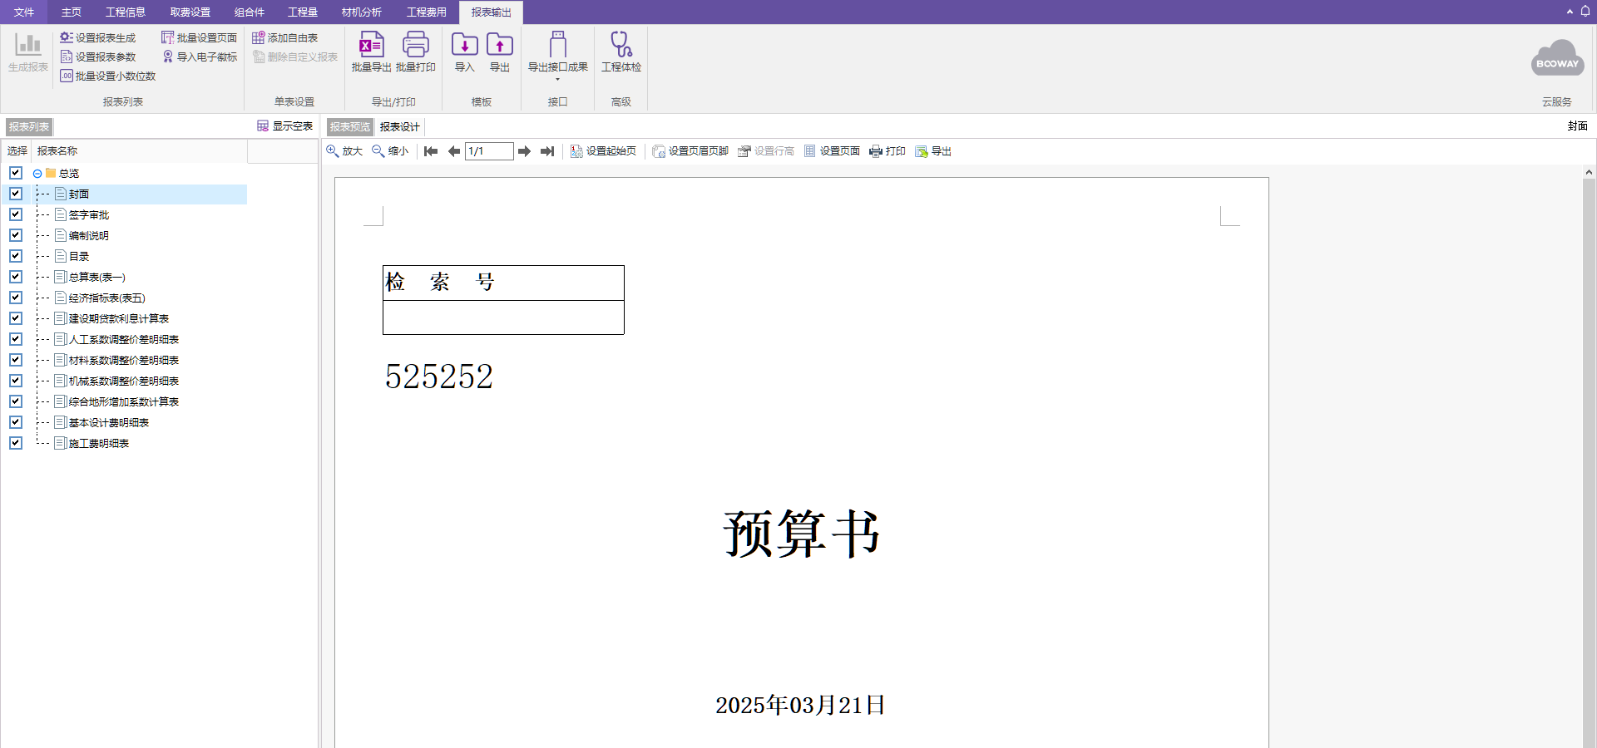Click the notification bell icon
The width and height of the screenshot is (1597, 748).
tap(1585, 12)
